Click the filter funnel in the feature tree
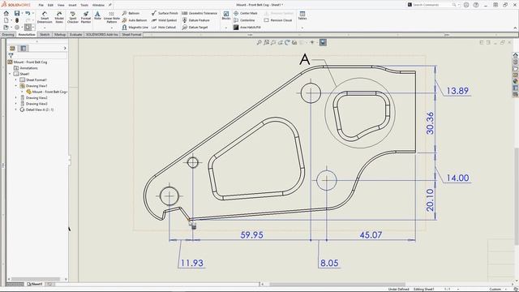Image resolution: width=519 pixels, height=292 pixels. coord(11,56)
